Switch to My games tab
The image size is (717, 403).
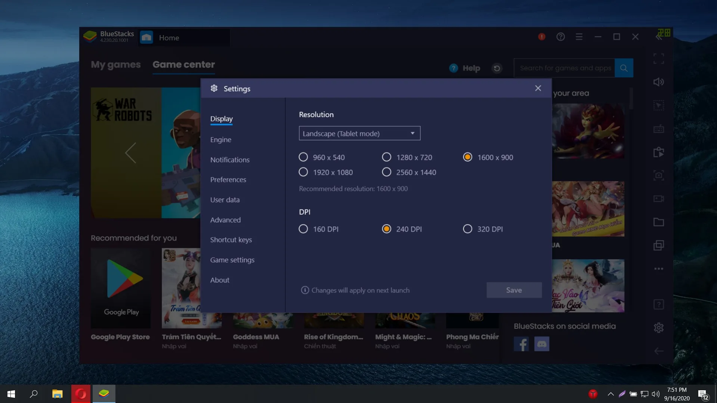pyautogui.click(x=116, y=65)
